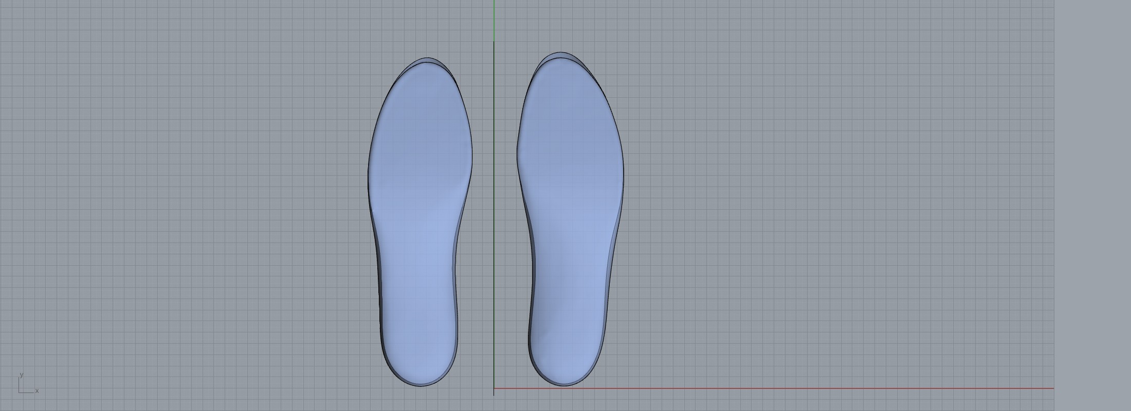
Task: Click the forefoot area of the right insole
Action: click(570, 128)
